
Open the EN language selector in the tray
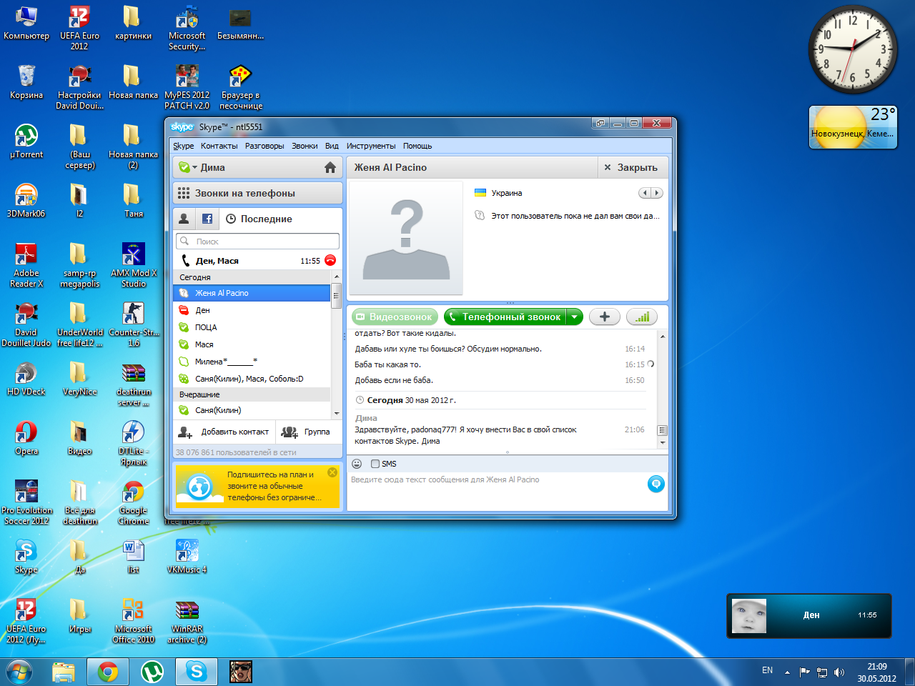[x=767, y=670]
